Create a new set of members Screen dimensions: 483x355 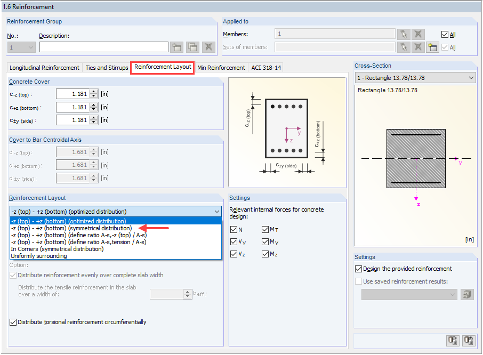point(432,47)
